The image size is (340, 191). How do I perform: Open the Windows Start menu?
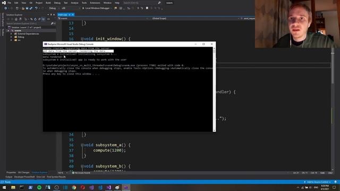4,187
